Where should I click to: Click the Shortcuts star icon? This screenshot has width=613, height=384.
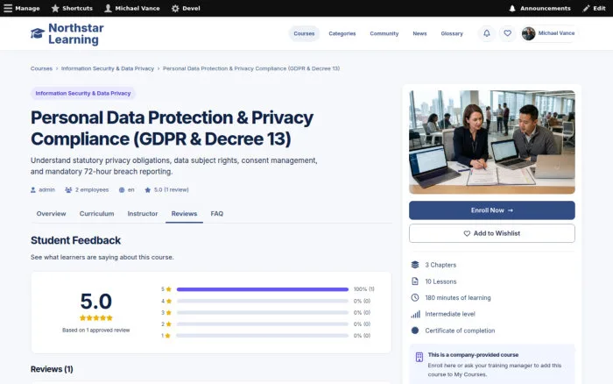tap(55, 8)
